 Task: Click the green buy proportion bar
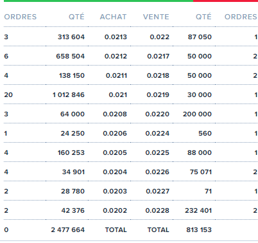click(x=98, y=1)
